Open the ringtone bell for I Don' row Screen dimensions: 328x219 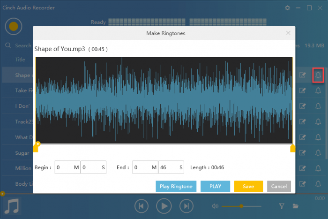pyautogui.click(x=318, y=106)
